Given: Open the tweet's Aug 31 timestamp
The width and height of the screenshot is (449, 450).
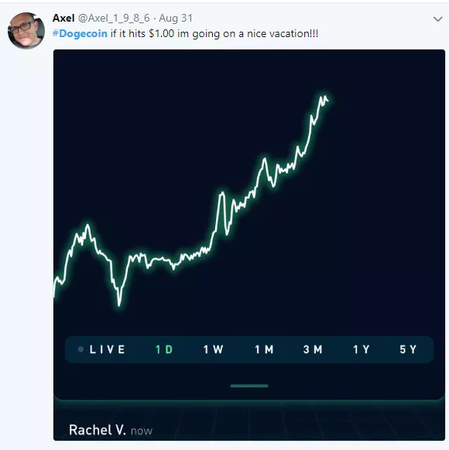Looking at the screenshot, I should [176, 18].
